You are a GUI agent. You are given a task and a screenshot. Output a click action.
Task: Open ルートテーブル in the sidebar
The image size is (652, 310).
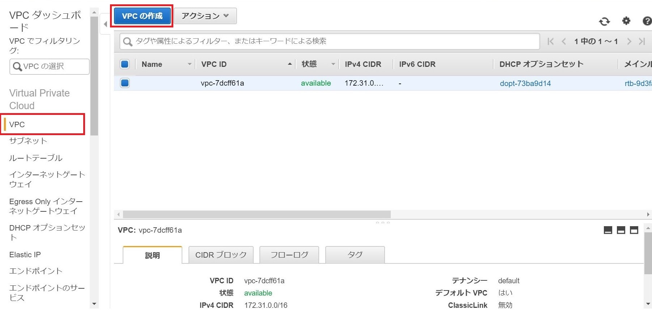coord(36,158)
